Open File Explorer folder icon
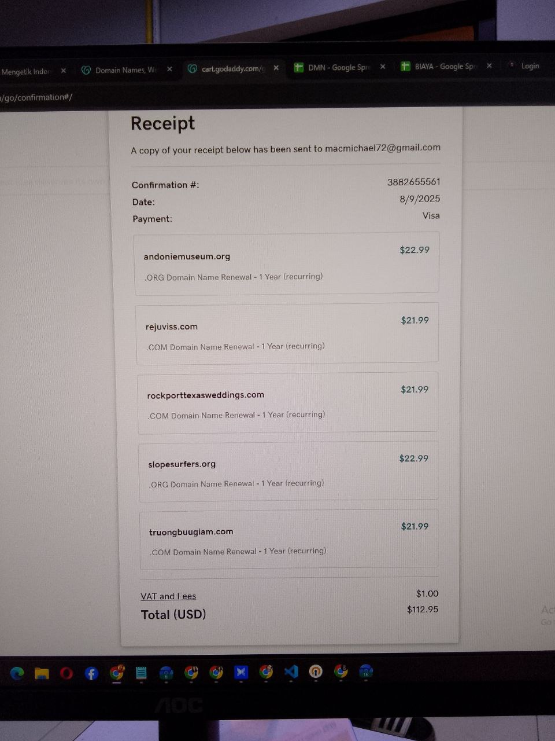 [42, 673]
